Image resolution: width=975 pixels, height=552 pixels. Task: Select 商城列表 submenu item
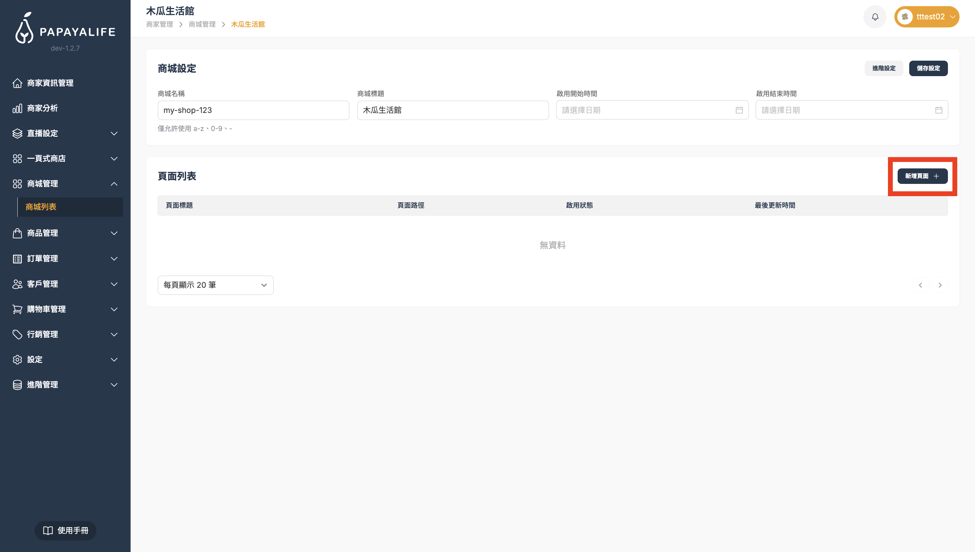tap(41, 207)
